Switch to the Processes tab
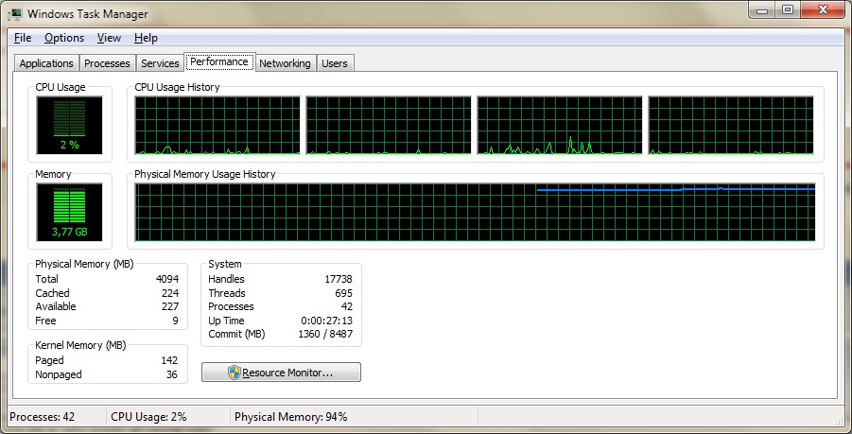Image resolution: width=852 pixels, height=434 pixels. (107, 63)
